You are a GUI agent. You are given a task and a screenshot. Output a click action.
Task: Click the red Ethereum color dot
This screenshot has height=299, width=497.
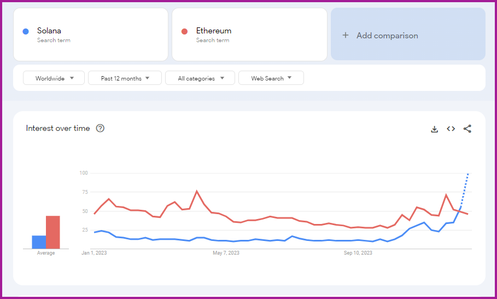[185, 31]
